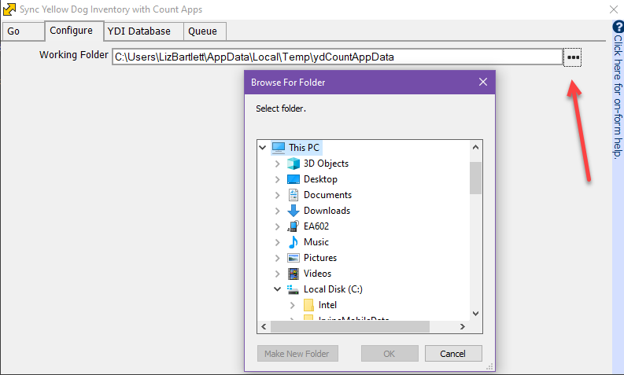Open the YDI Database tab
Screen dimensions: 624x375
coord(138,31)
